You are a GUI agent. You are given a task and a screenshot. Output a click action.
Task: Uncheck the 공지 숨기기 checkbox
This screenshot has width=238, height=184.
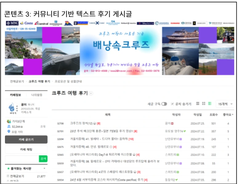[x=172, y=104]
